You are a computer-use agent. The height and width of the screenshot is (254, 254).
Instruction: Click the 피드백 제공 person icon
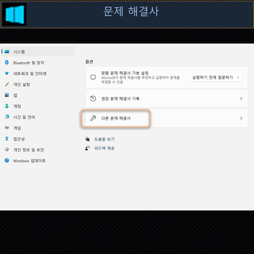click(x=87, y=148)
